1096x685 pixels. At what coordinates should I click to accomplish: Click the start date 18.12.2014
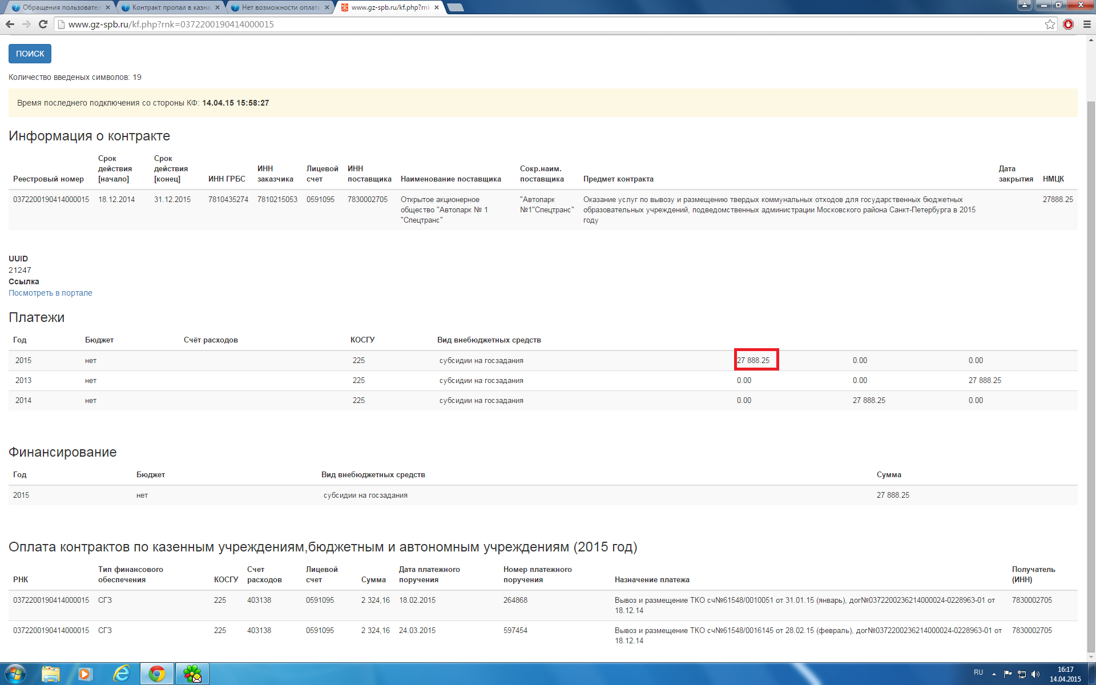pyautogui.click(x=116, y=199)
